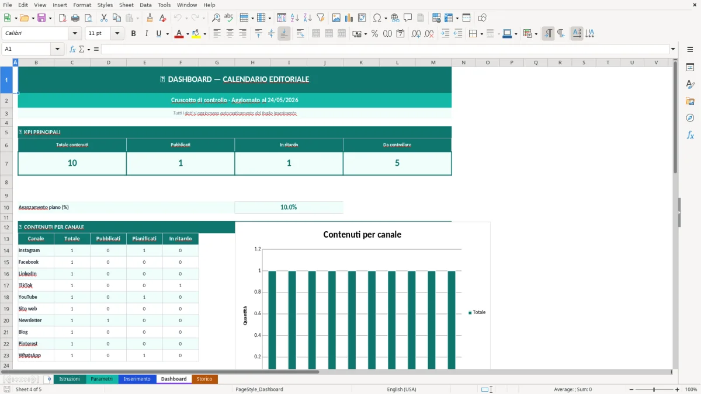Screen dimensions: 701x394
Task: Format as Percent icon
Action: point(374,34)
